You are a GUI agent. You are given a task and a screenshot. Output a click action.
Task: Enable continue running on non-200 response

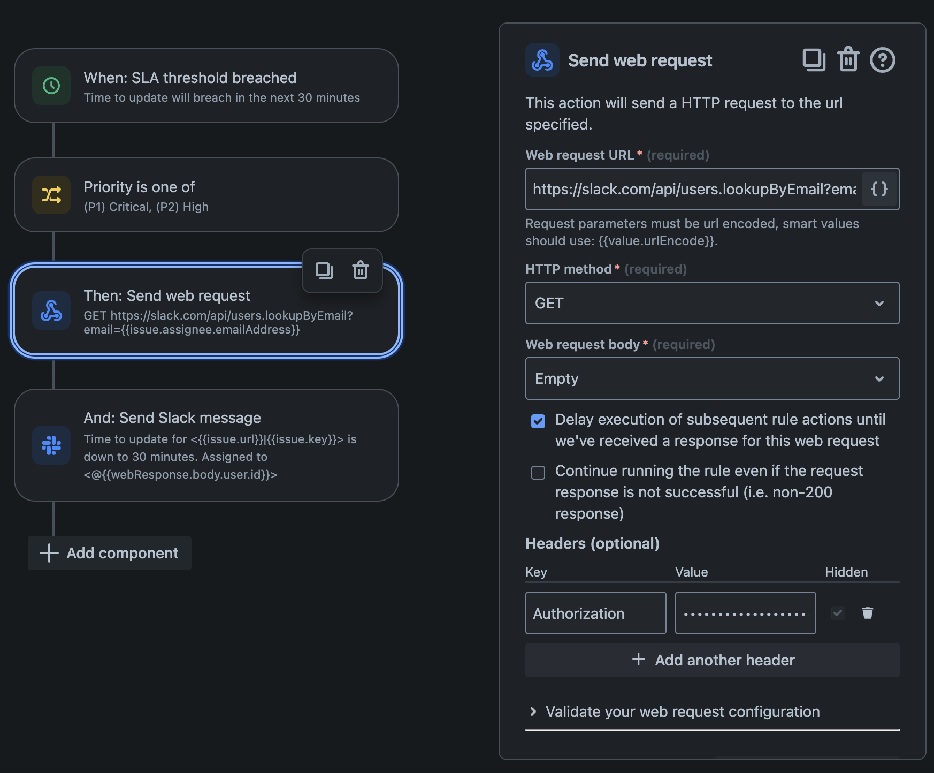(538, 473)
